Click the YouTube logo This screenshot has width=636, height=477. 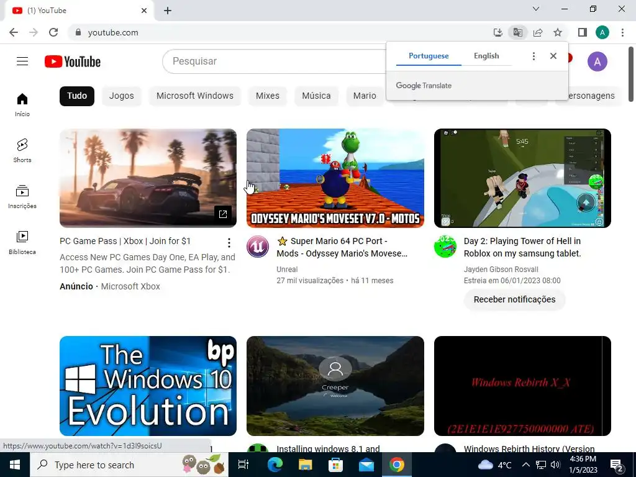pyautogui.click(x=73, y=61)
